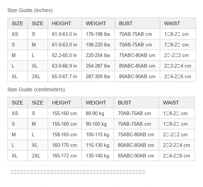Click the 'Size Guide (inches)' heading
Viewport: 203px width, 187px height.
point(30,10)
